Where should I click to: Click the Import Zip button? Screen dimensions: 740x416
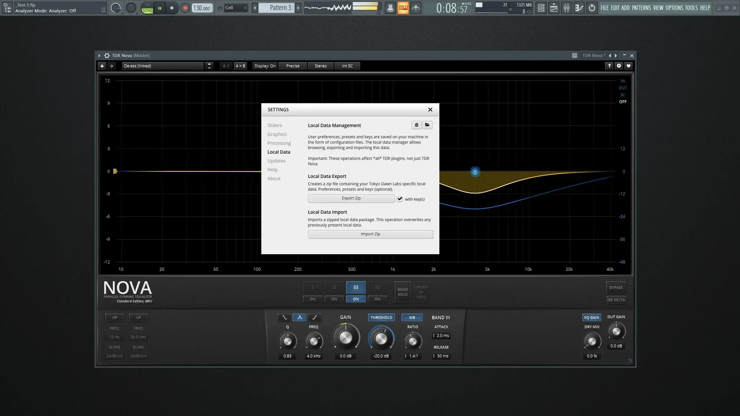tap(370, 234)
